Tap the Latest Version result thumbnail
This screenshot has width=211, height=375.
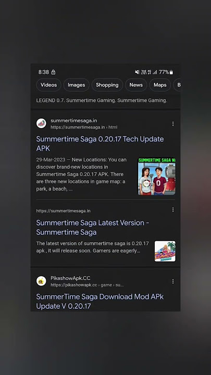(x=165, y=251)
